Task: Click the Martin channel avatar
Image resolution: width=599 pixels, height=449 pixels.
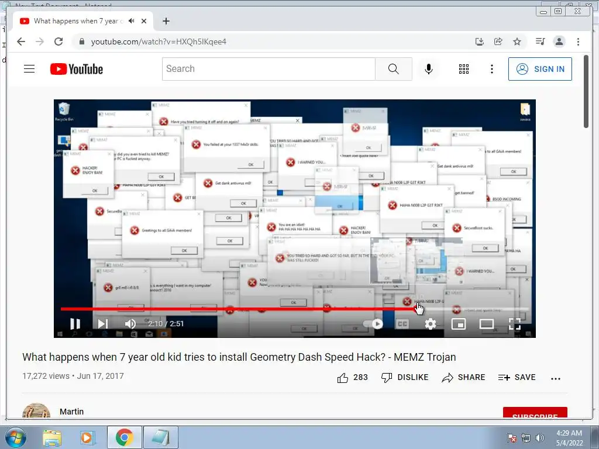Action: coord(36,411)
